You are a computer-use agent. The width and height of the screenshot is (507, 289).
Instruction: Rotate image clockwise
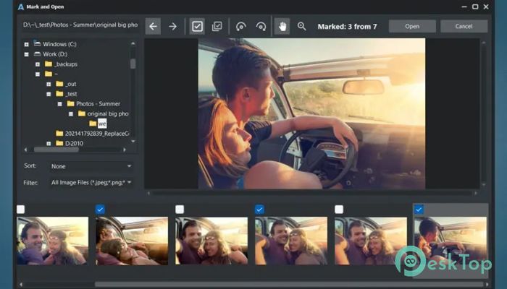pos(261,26)
